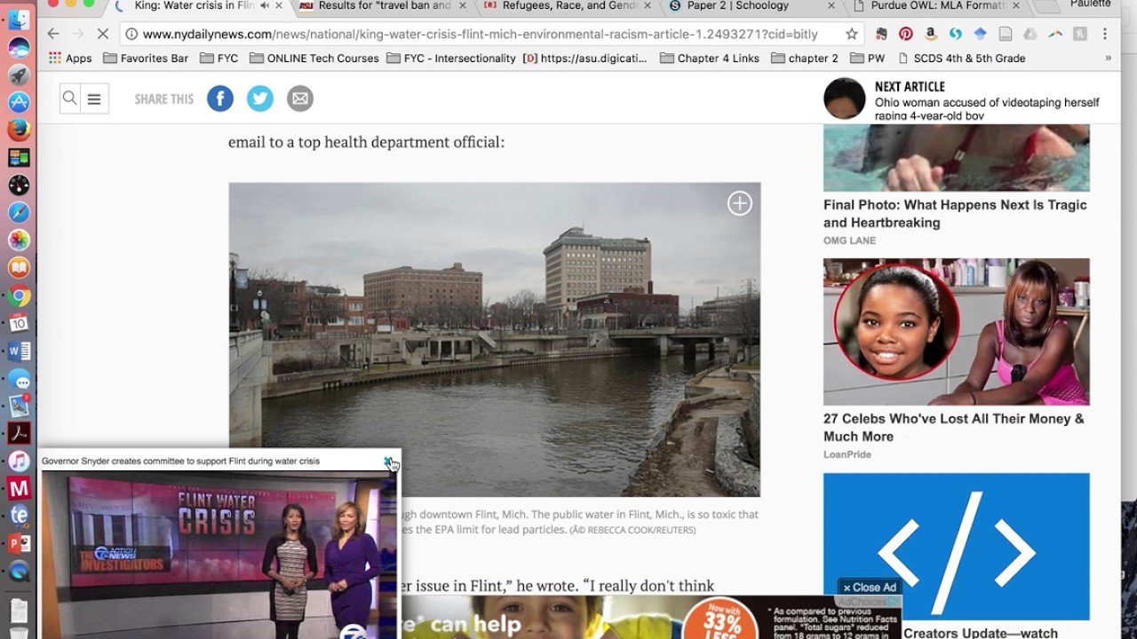Open Chrome's three-dot menu

[1104, 34]
